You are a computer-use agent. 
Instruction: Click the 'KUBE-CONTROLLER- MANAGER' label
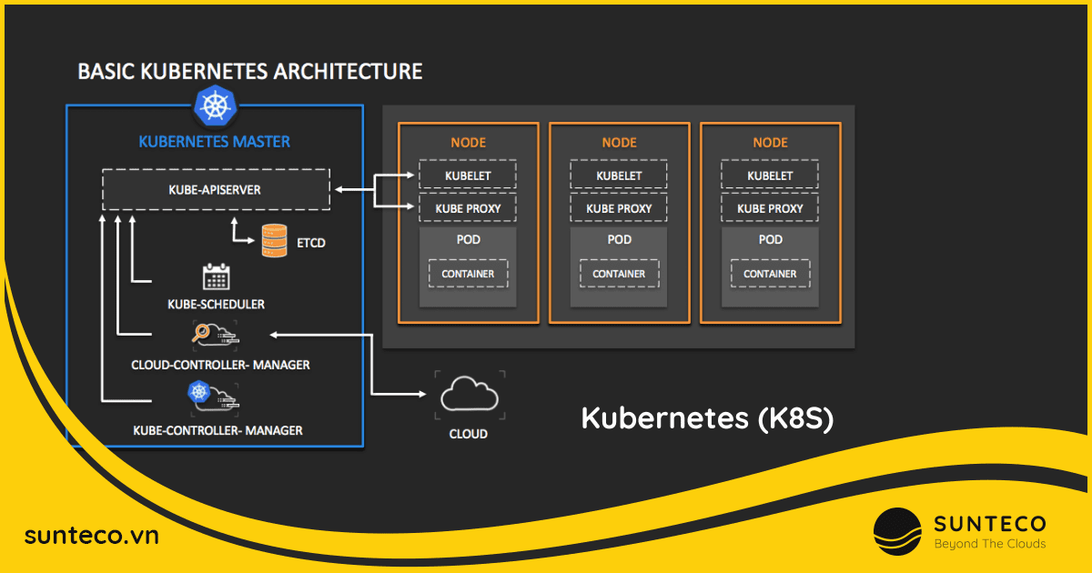click(218, 430)
